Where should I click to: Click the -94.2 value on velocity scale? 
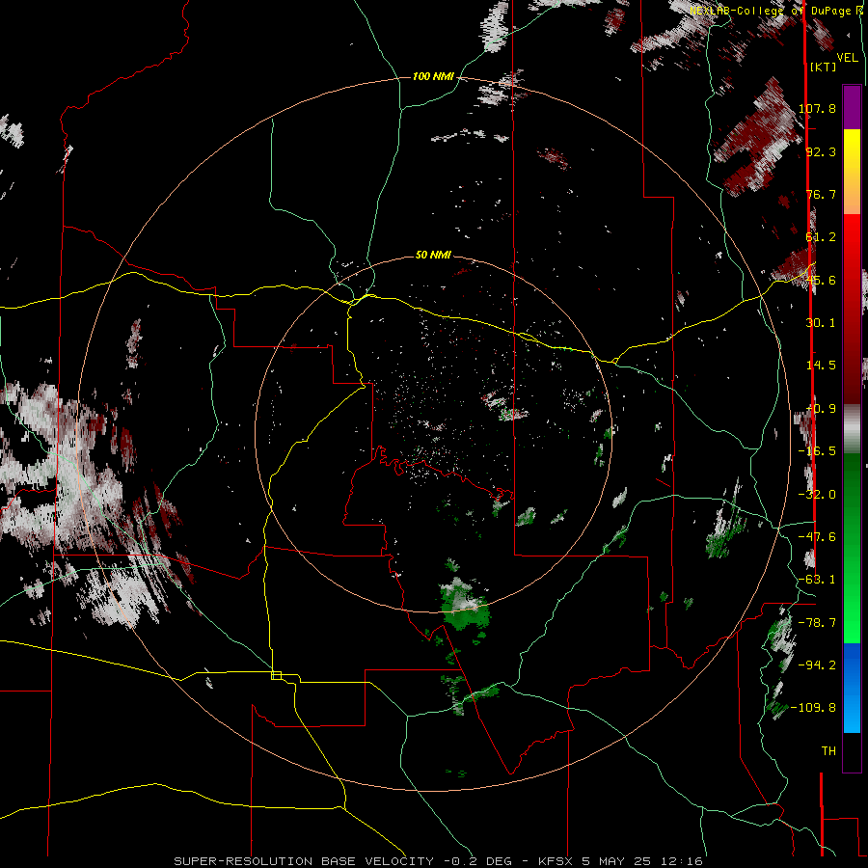point(817,665)
